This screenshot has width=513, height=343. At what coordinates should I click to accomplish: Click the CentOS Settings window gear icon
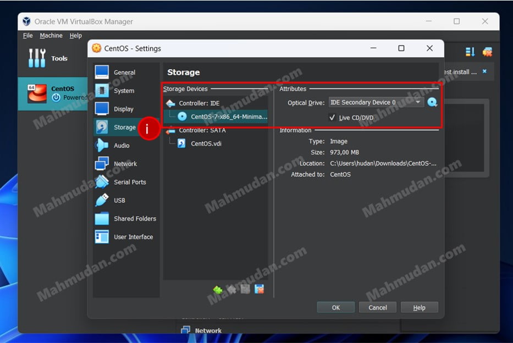97,48
